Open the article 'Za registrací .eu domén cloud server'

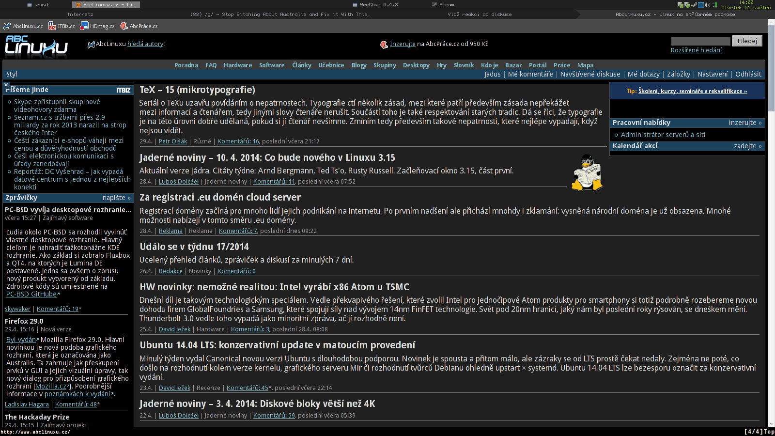220,198
